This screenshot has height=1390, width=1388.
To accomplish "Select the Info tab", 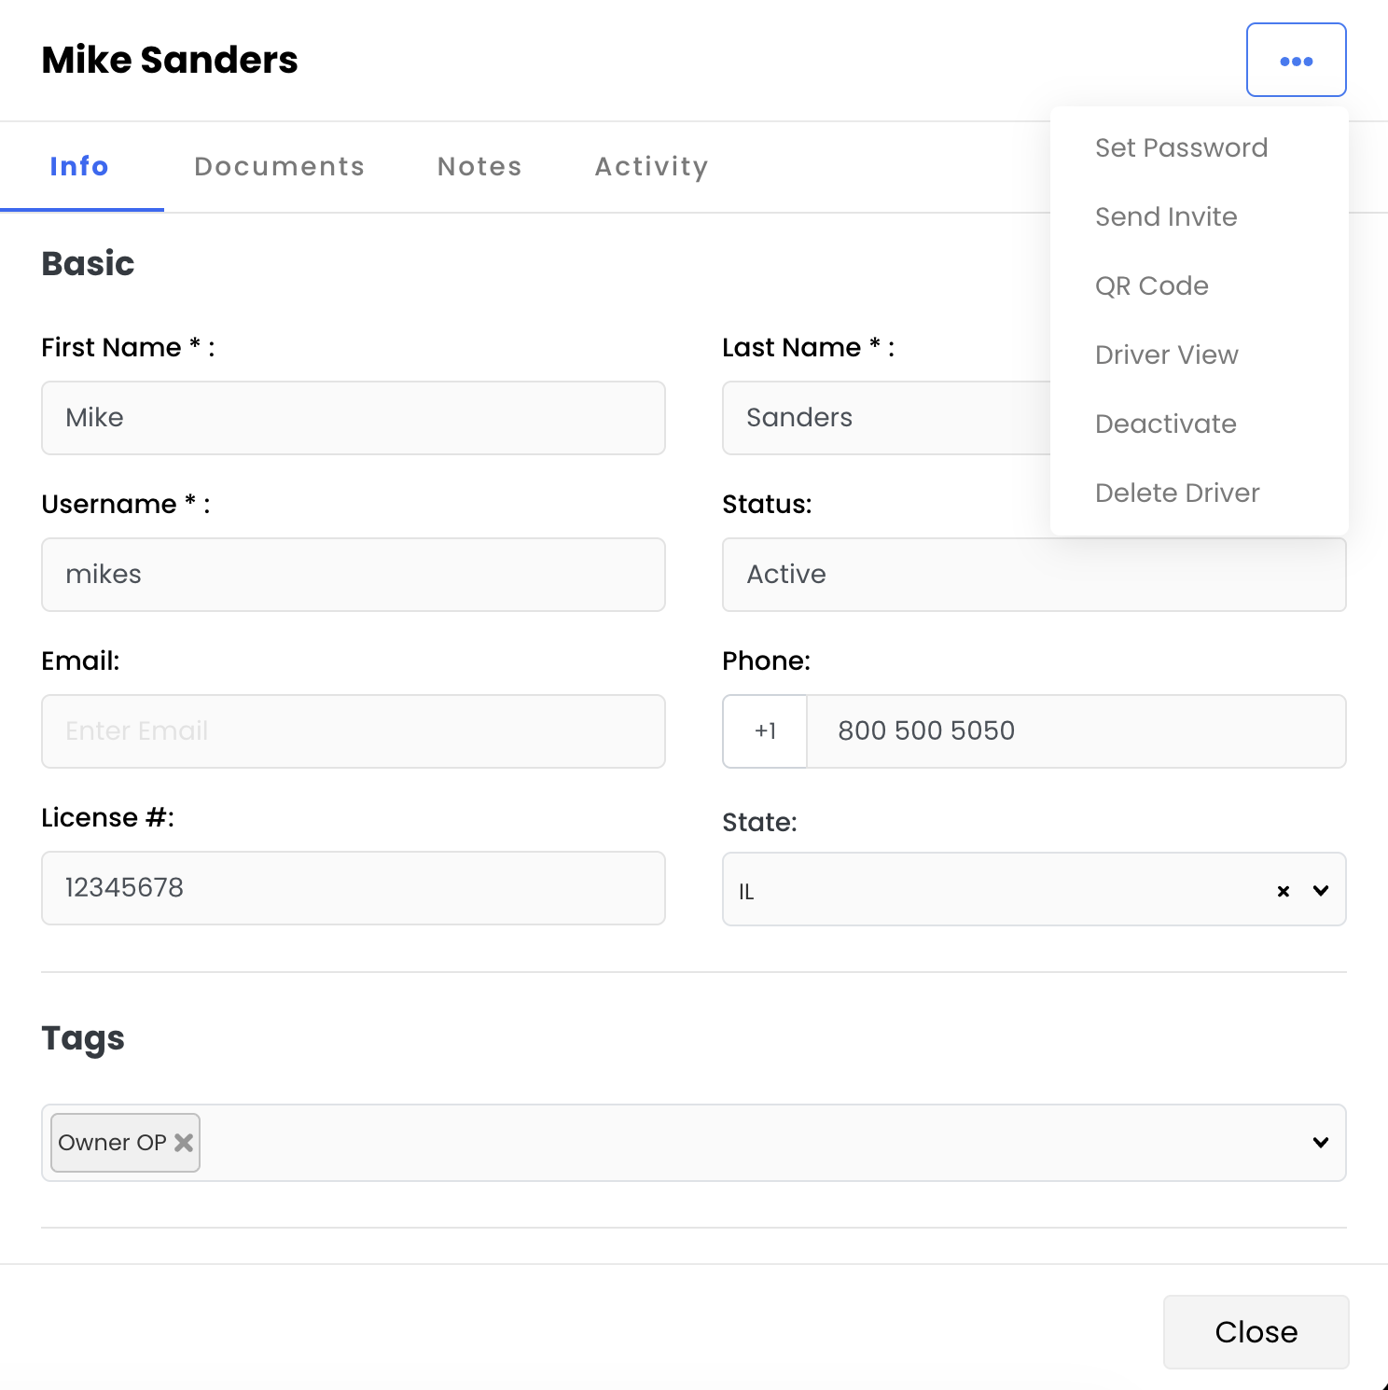I will click(x=79, y=166).
